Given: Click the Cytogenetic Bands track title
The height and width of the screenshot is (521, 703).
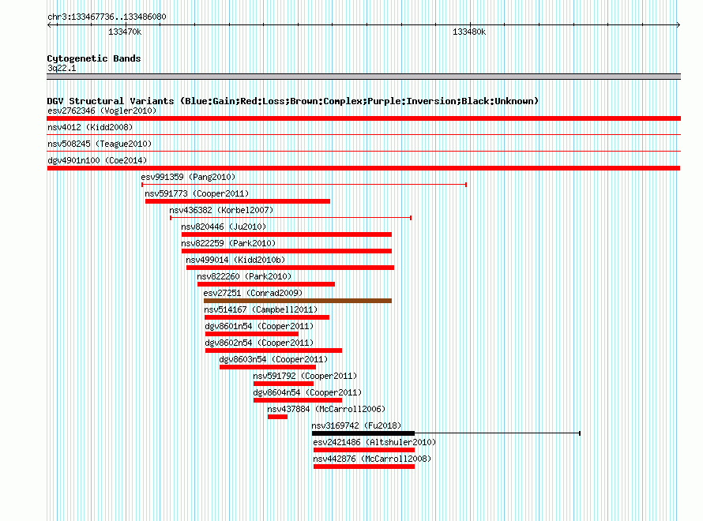Looking at the screenshot, I should [94, 58].
